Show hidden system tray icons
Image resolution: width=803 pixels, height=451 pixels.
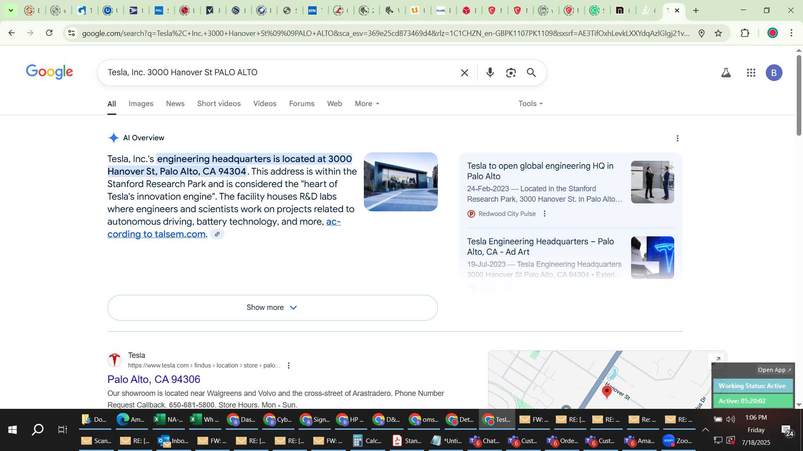705,430
